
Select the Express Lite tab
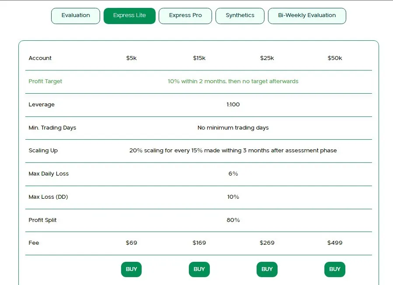coord(129,16)
